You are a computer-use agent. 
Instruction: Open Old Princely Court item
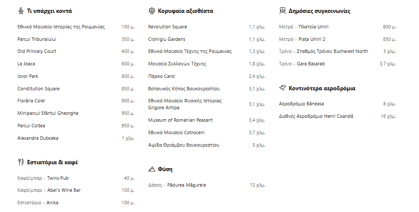pos(37,51)
